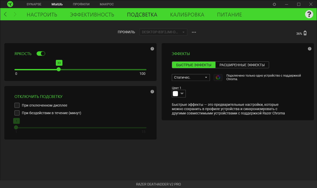Open the SYNAPSE top tab

tap(34, 4)
